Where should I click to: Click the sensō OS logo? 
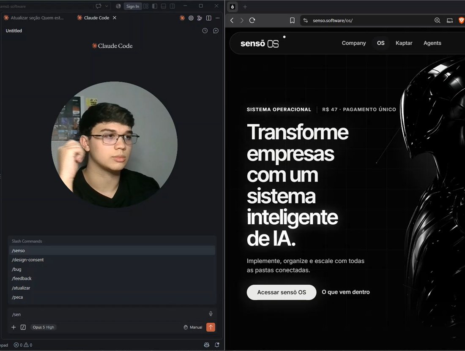click(x=260, y=43)
